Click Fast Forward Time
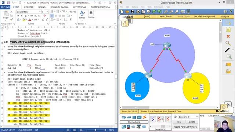This screenshot has width=235, height=132. coord(172,111)
